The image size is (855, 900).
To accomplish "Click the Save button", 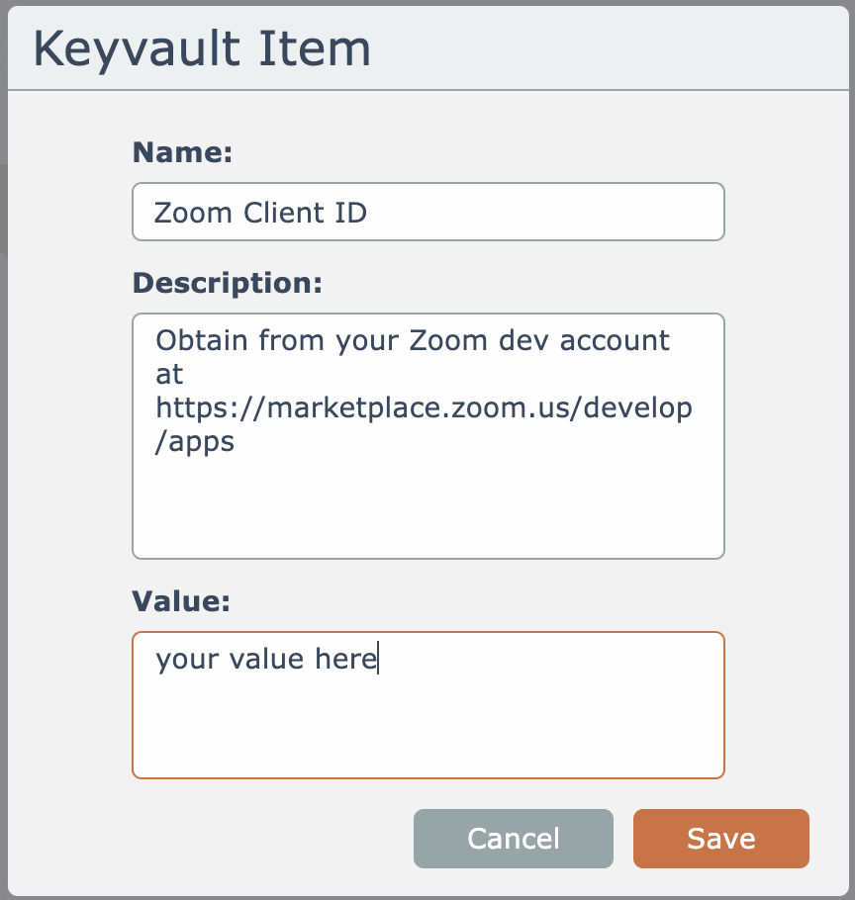I will pos(720,839).
